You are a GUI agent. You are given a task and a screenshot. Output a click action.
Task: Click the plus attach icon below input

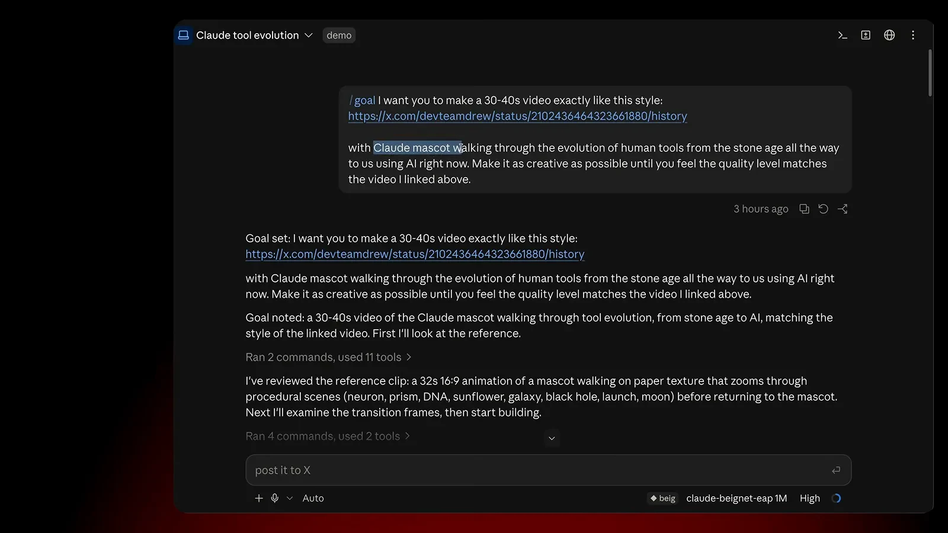tap(259, 499)
